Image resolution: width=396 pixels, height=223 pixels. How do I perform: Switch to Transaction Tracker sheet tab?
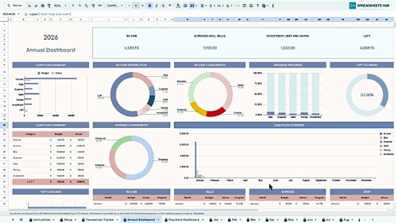coord(100,220)
